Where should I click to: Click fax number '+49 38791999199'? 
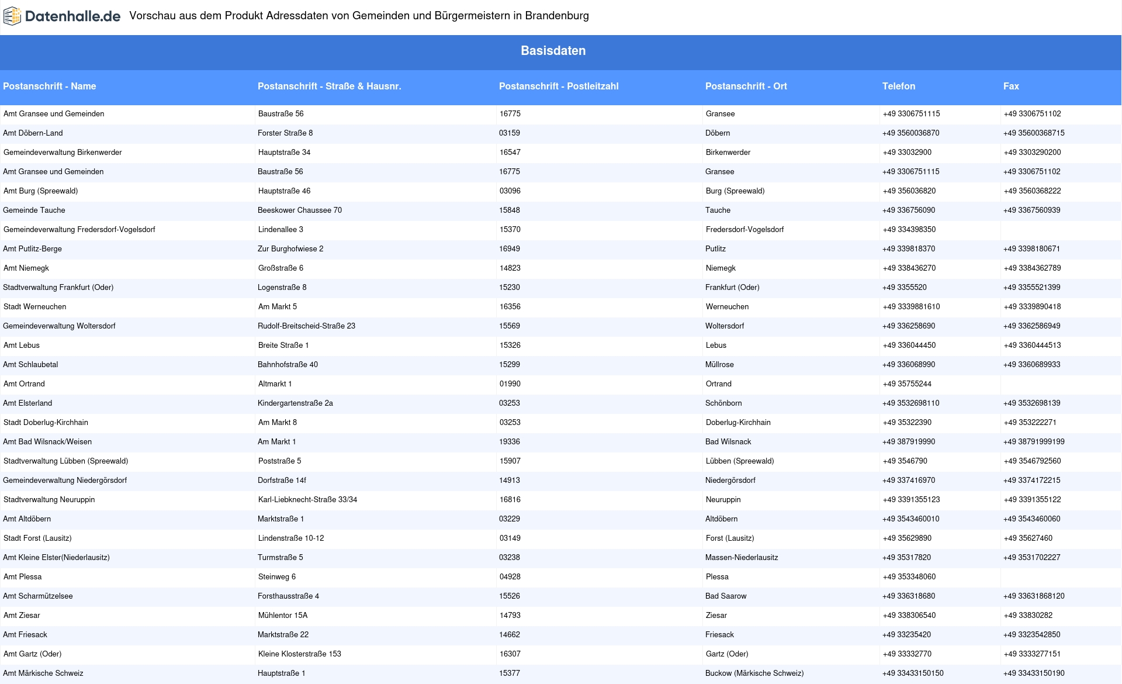pyautogui.click(x=1034, y=441)
